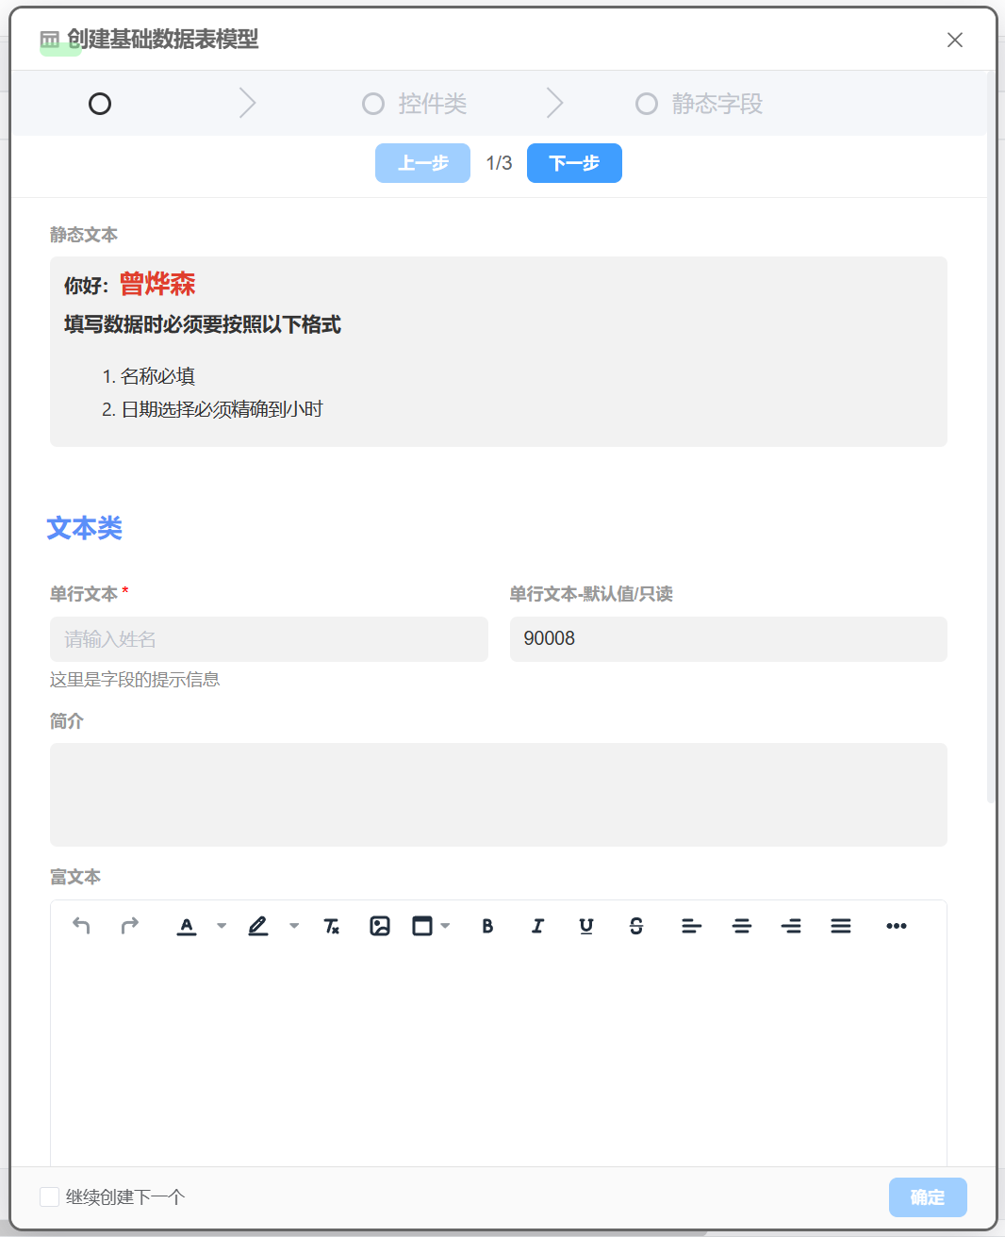Switch to the 控件类 step tab

[x=415, y=104]
